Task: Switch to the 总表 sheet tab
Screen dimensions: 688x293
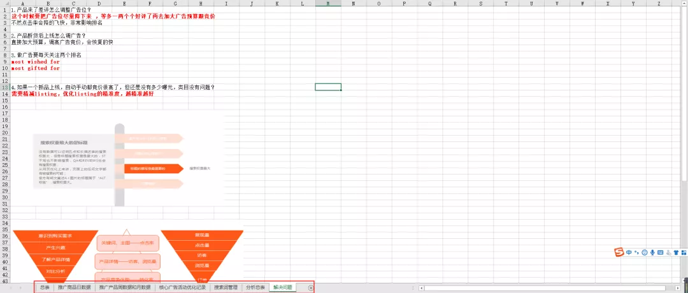Action: point(45,288)
